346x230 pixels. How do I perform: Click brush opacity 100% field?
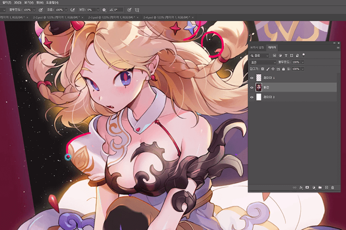[x=27, y=10]
